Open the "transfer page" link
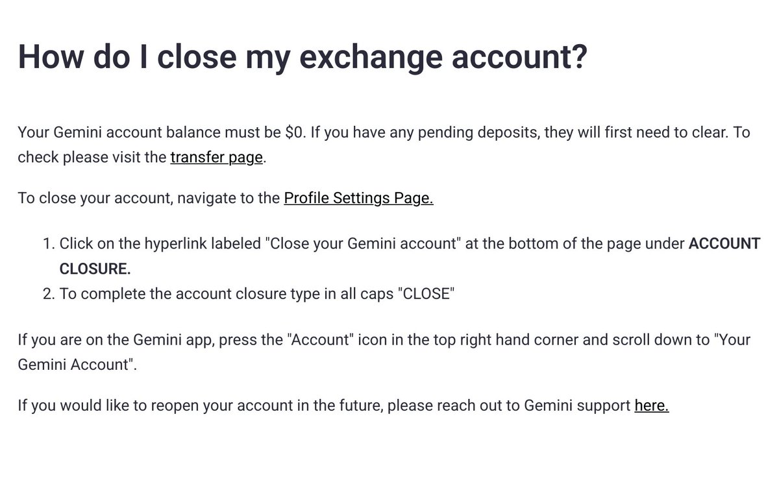The height and width of the screenshot is (497, 779). [217, 157]
